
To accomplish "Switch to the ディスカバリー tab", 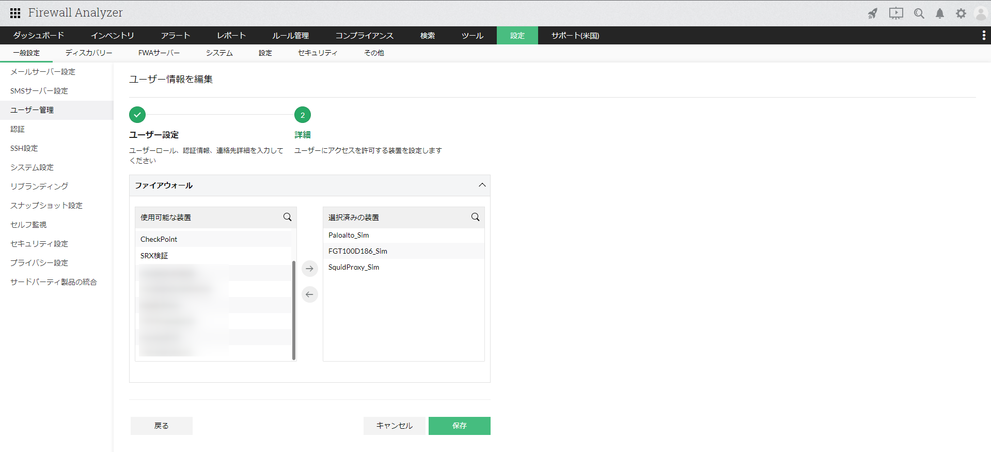I will tap(89, 53).
